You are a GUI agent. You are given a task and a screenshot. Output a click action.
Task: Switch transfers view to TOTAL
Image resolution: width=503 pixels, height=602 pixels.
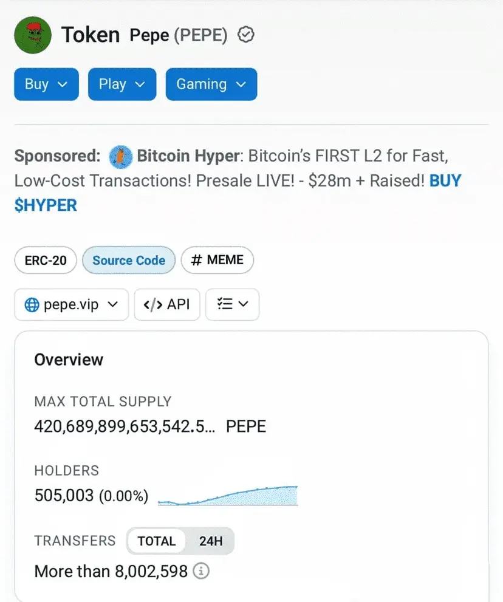pyautogui.click(x=156, y=541)
